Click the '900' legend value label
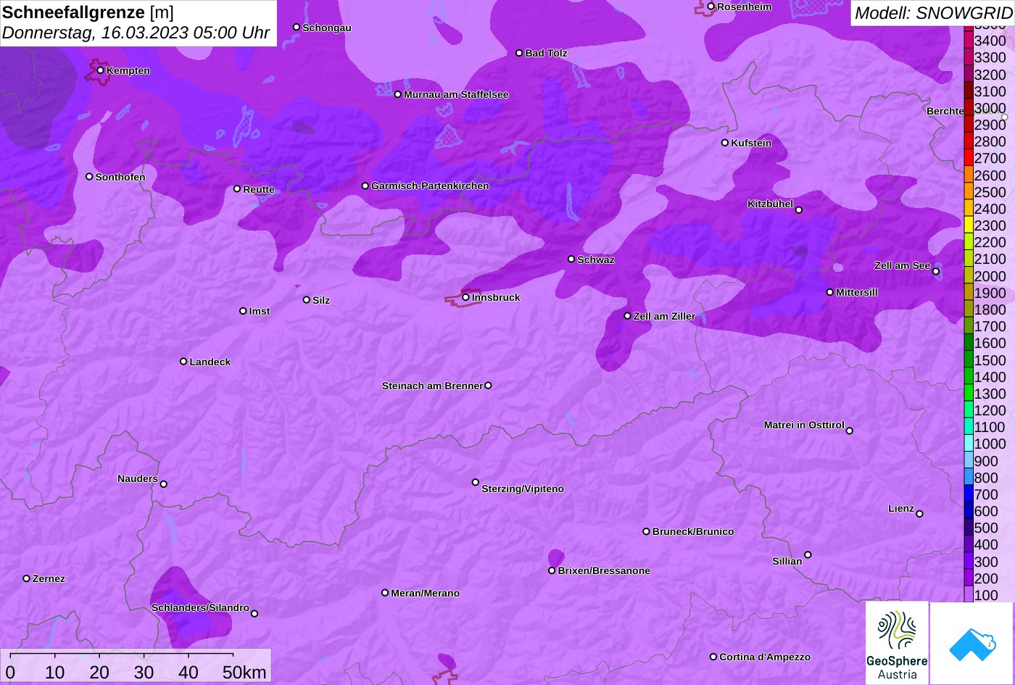This screenshot has height=685, width=1015. coord(986,461)
